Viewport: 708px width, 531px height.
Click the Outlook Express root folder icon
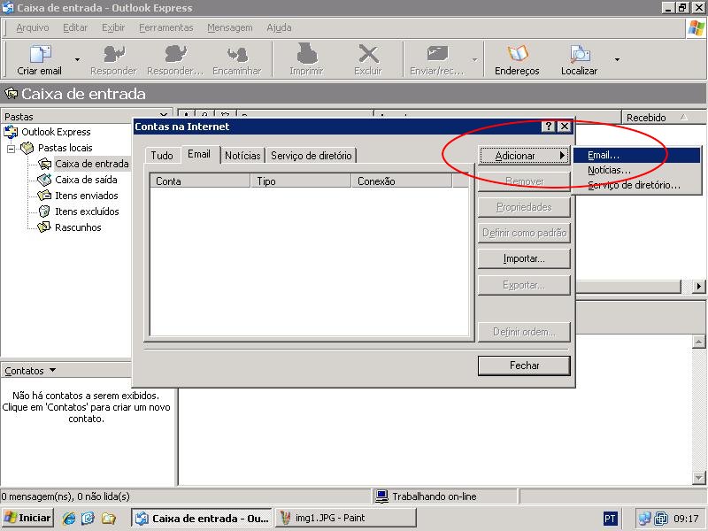click(11, 132)
